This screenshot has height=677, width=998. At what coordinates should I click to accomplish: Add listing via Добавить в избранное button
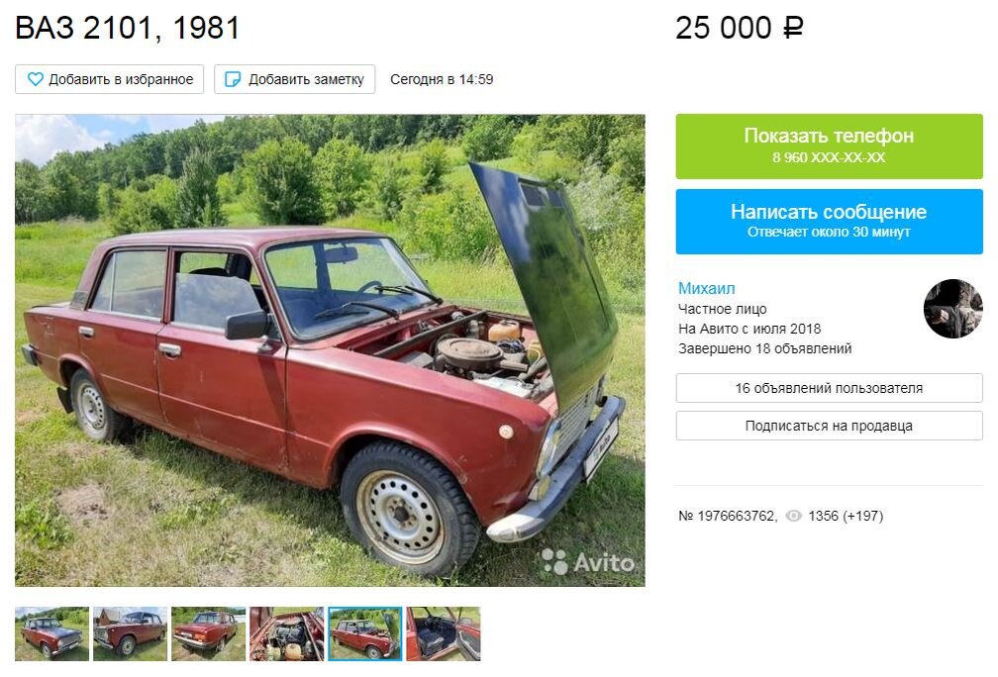tap(110, 79)
